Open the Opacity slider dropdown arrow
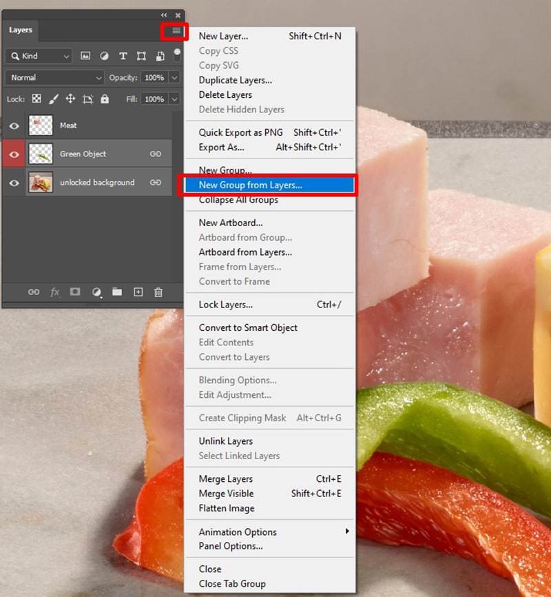Image resolution: width=551 pixels, height=597 pixels. tap(174, 78)
